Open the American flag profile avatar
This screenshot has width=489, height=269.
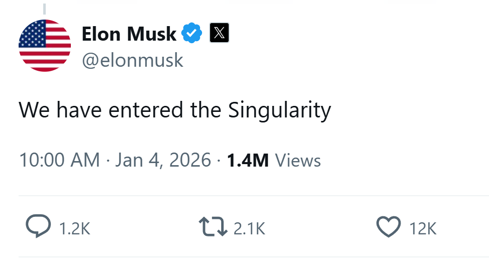45,46
